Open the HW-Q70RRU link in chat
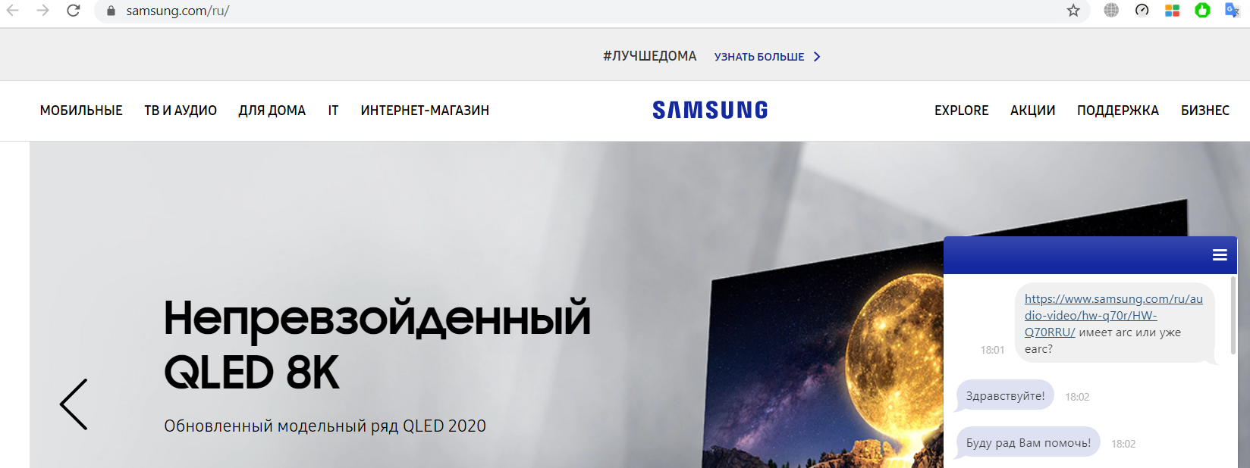1250x468 pixels. pyautogui.click(x=1113, y=316)
